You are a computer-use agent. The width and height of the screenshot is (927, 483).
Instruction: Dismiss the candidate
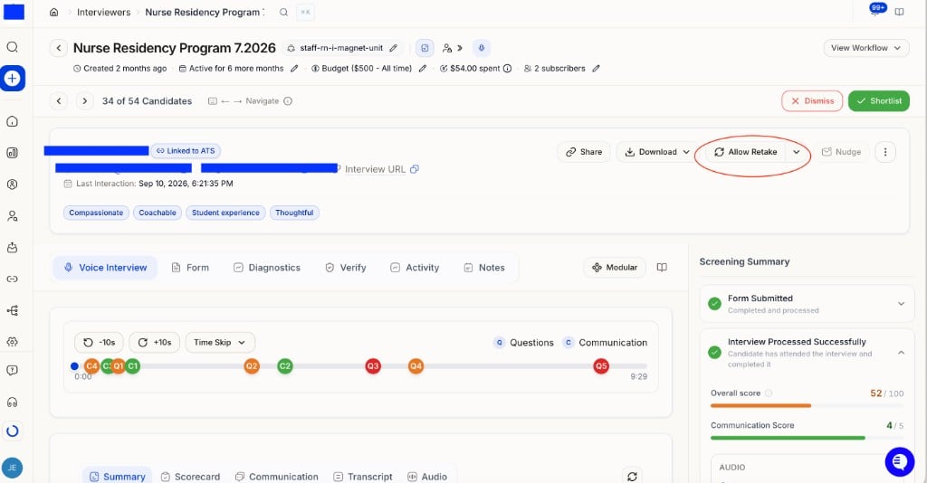[812, 101]
